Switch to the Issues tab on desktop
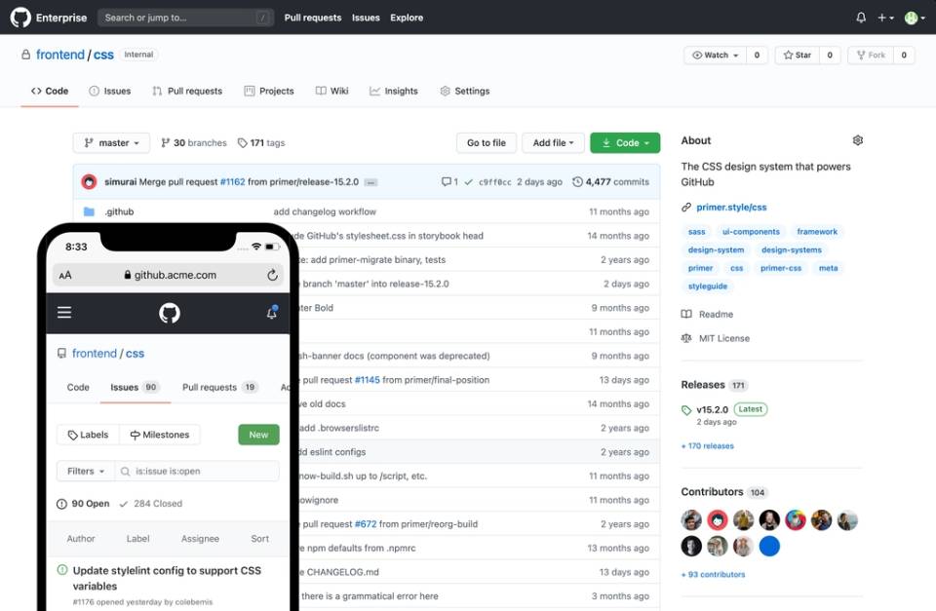Image resolution: width=936 pixels, height=611 pixels. click(110, 92)
